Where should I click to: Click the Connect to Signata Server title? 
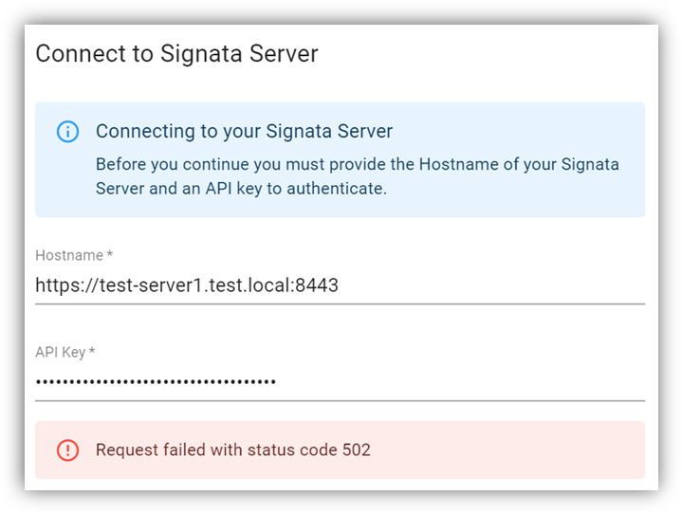(x=176, y=53)
